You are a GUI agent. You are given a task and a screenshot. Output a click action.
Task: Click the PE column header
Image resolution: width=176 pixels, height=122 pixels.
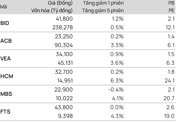point(172,10)
